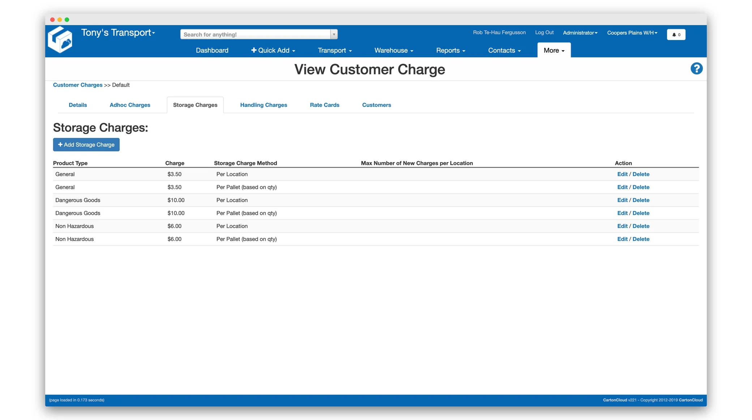Delete the Non Hazardous Per Pallet charge
The width and height of the screenshot is (752, 420).
pyautogui.click(x=641, y=239)
